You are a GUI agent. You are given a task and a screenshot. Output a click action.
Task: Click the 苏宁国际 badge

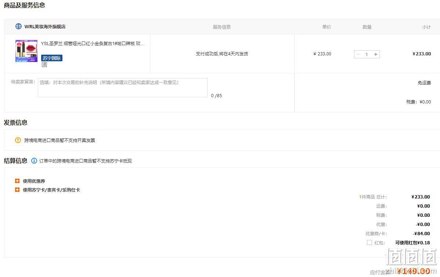point(52,58)
